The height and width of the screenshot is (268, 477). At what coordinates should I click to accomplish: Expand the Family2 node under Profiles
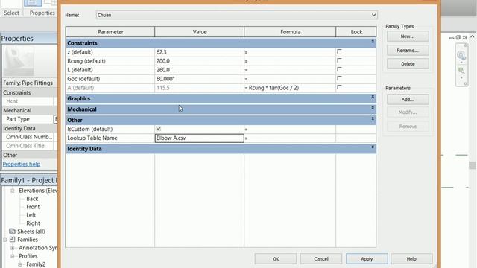20,264
